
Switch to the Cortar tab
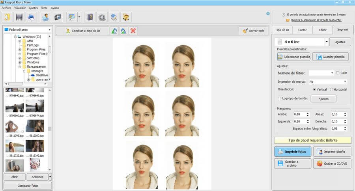pos(302,30)
